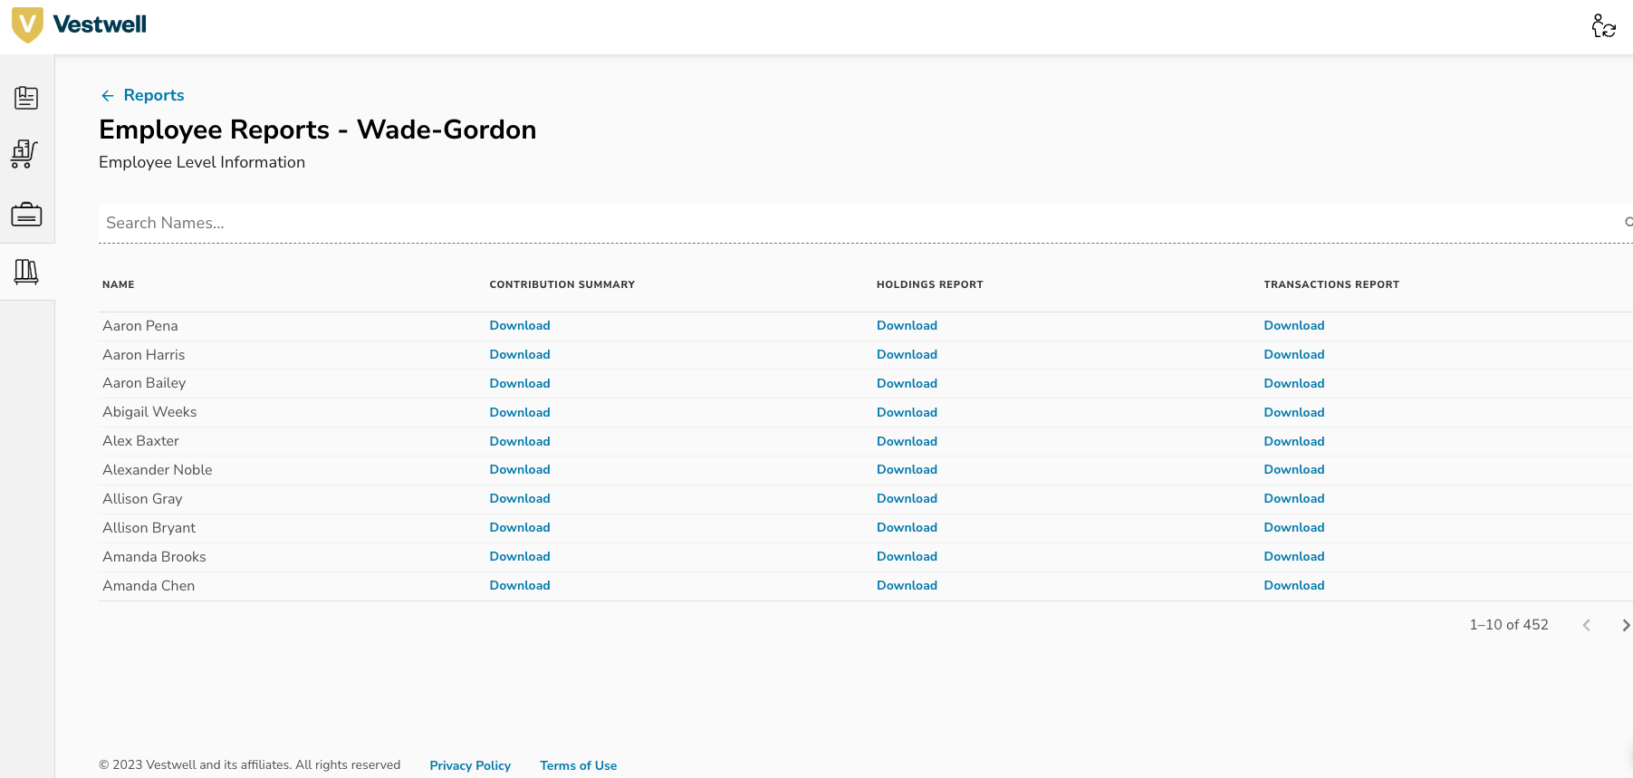Select the name Allison Gray
The height and width of the screenshot is (778, 1633).
pyautogui.click(x=142, y=499)
